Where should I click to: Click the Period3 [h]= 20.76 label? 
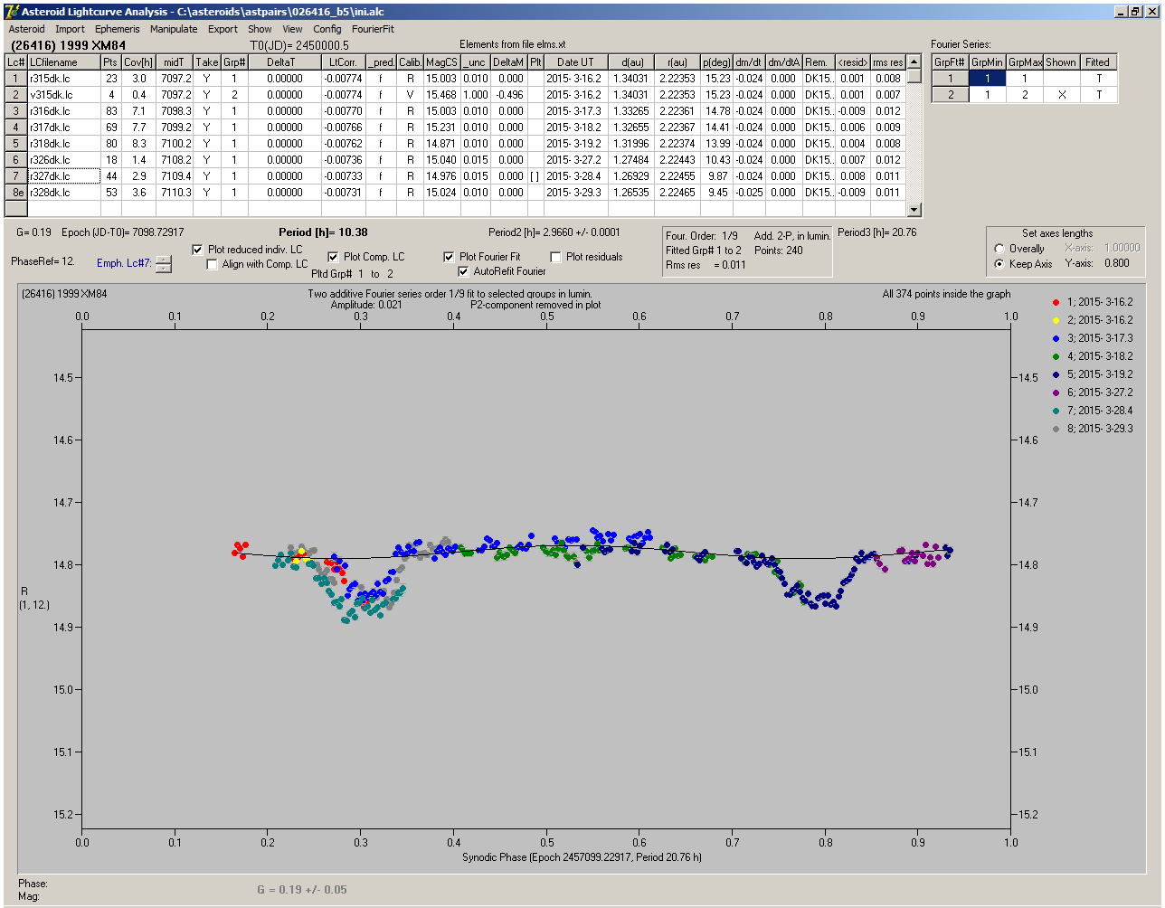[x=877, y=232]
